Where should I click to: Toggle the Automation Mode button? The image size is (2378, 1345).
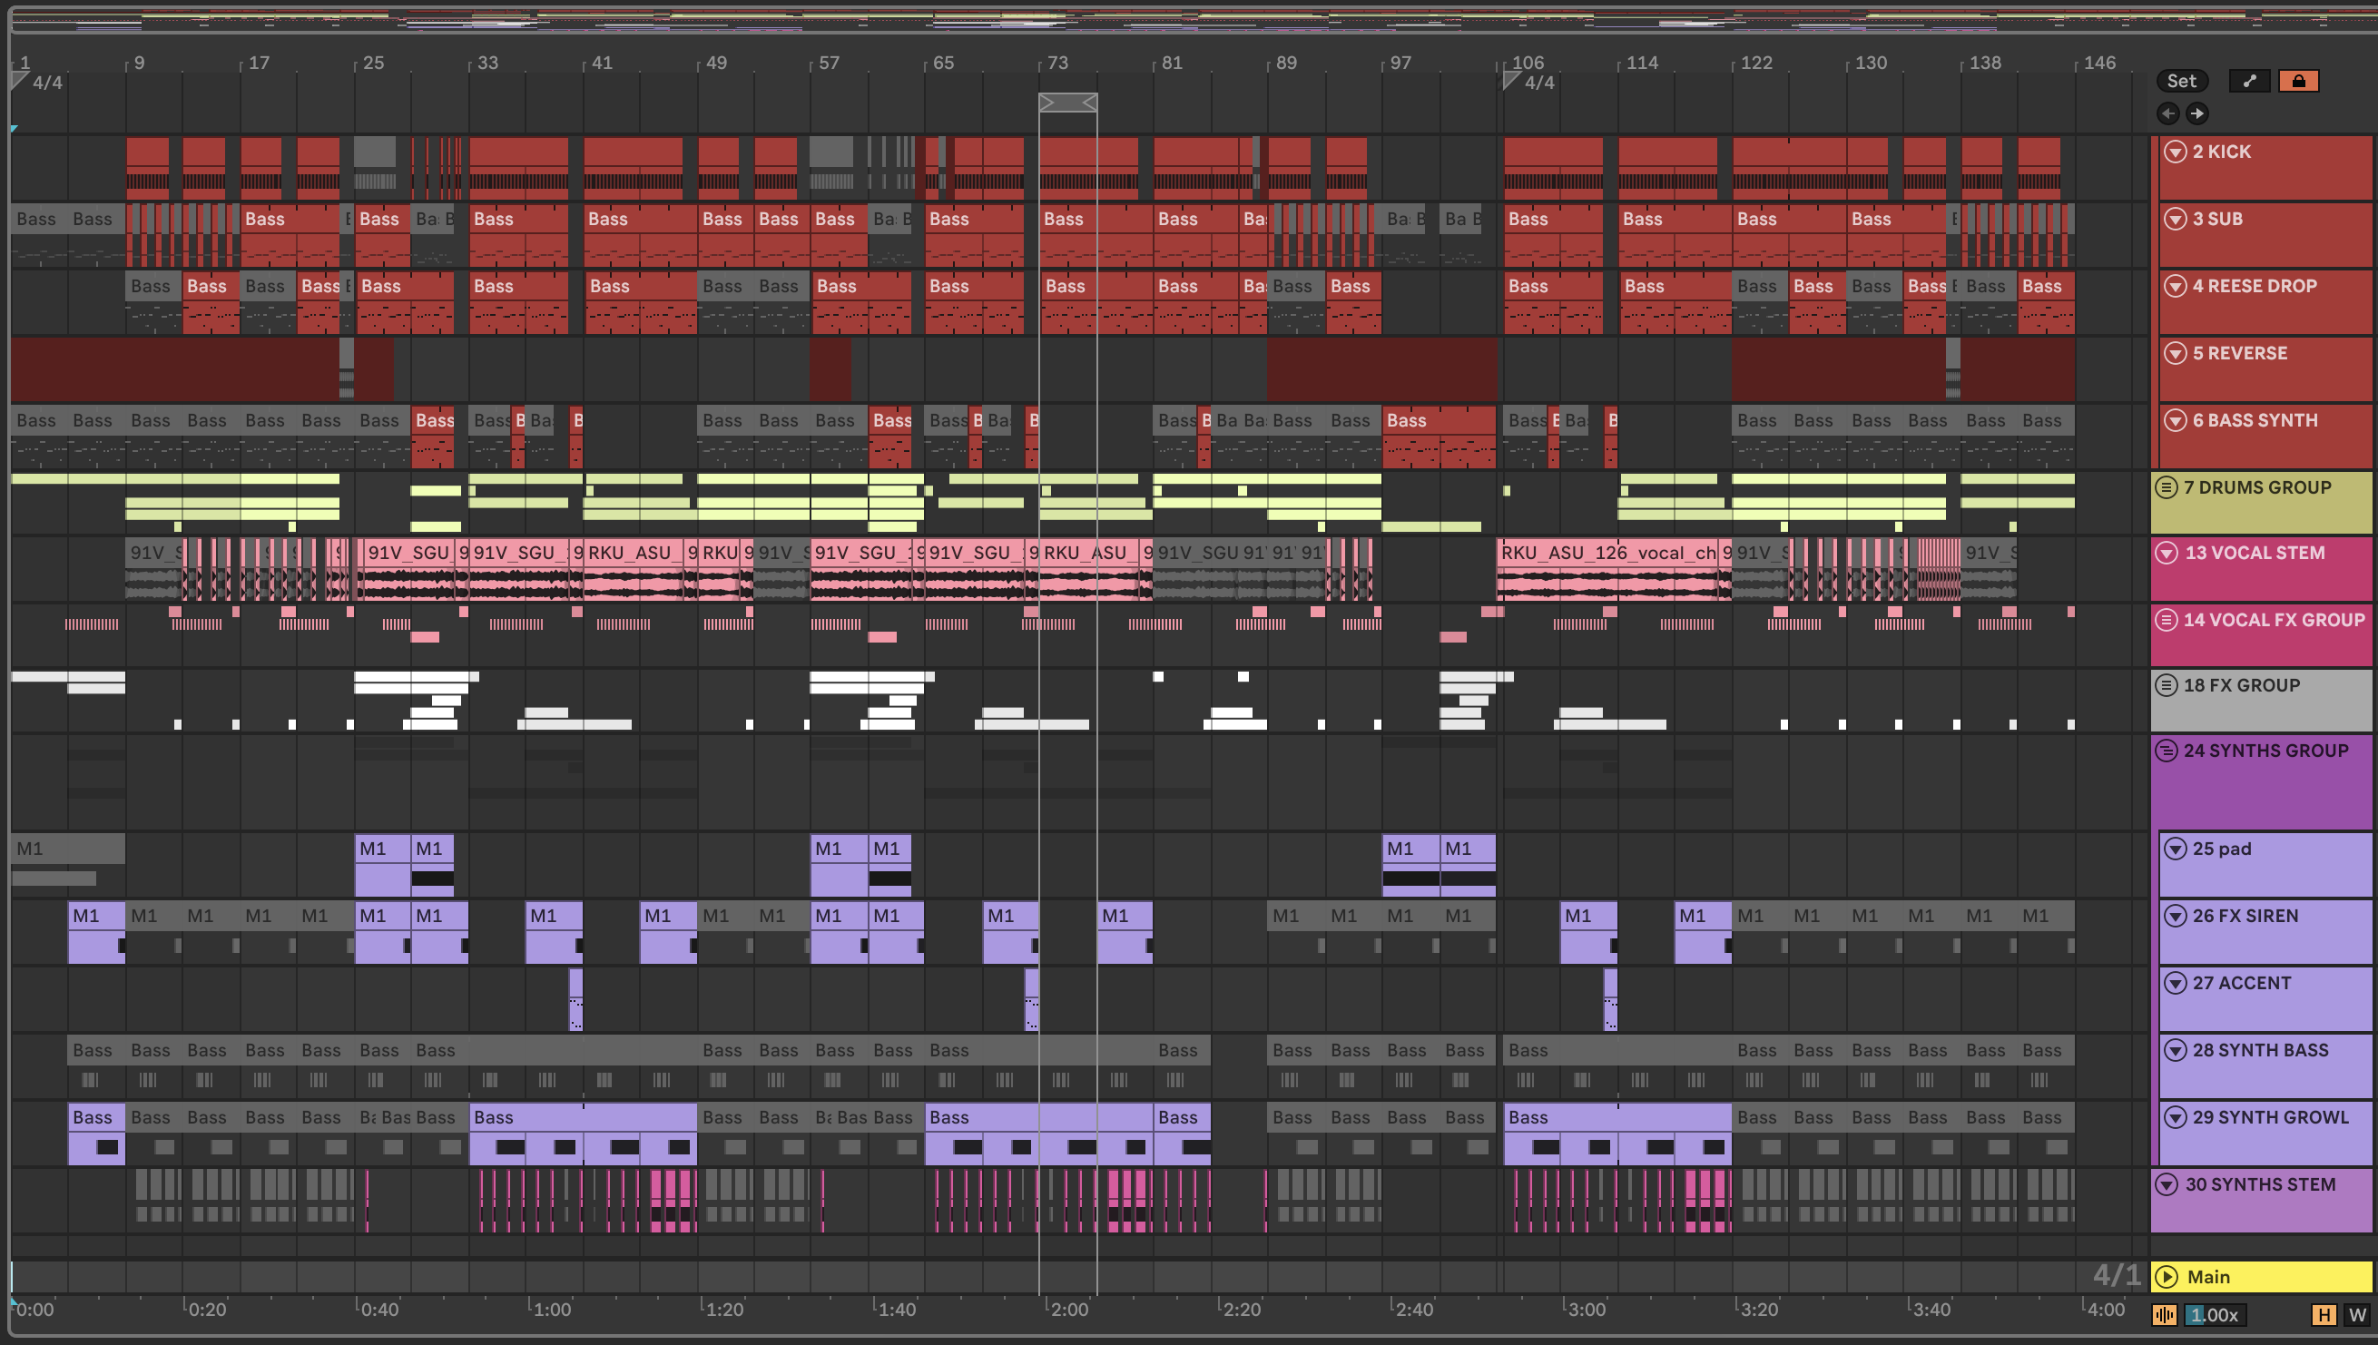click(x=2248, y=82)
